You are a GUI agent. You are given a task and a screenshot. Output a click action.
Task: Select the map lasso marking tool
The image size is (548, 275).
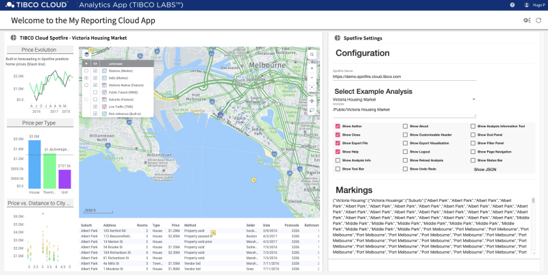click(x=312, y=110)
